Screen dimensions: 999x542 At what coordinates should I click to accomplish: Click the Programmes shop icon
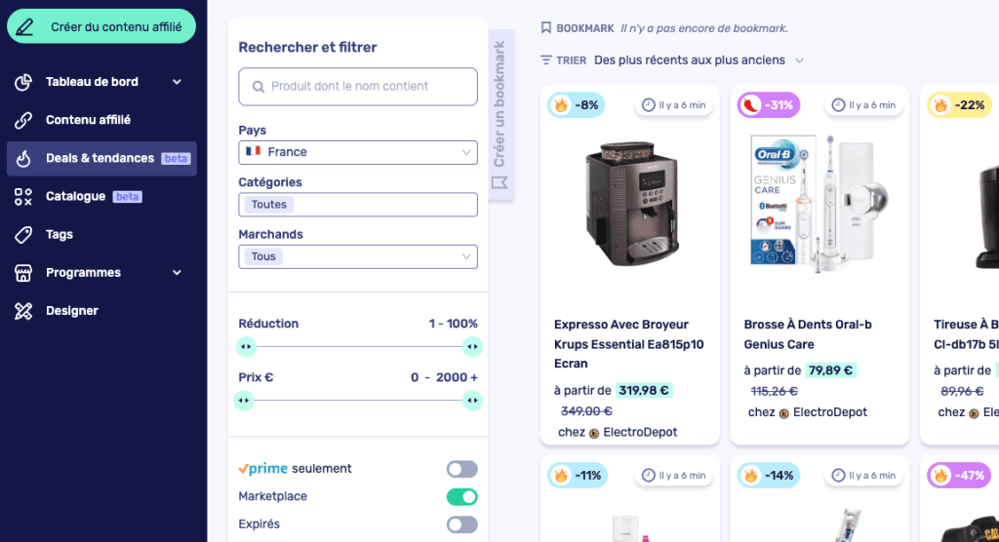(23, 273)
